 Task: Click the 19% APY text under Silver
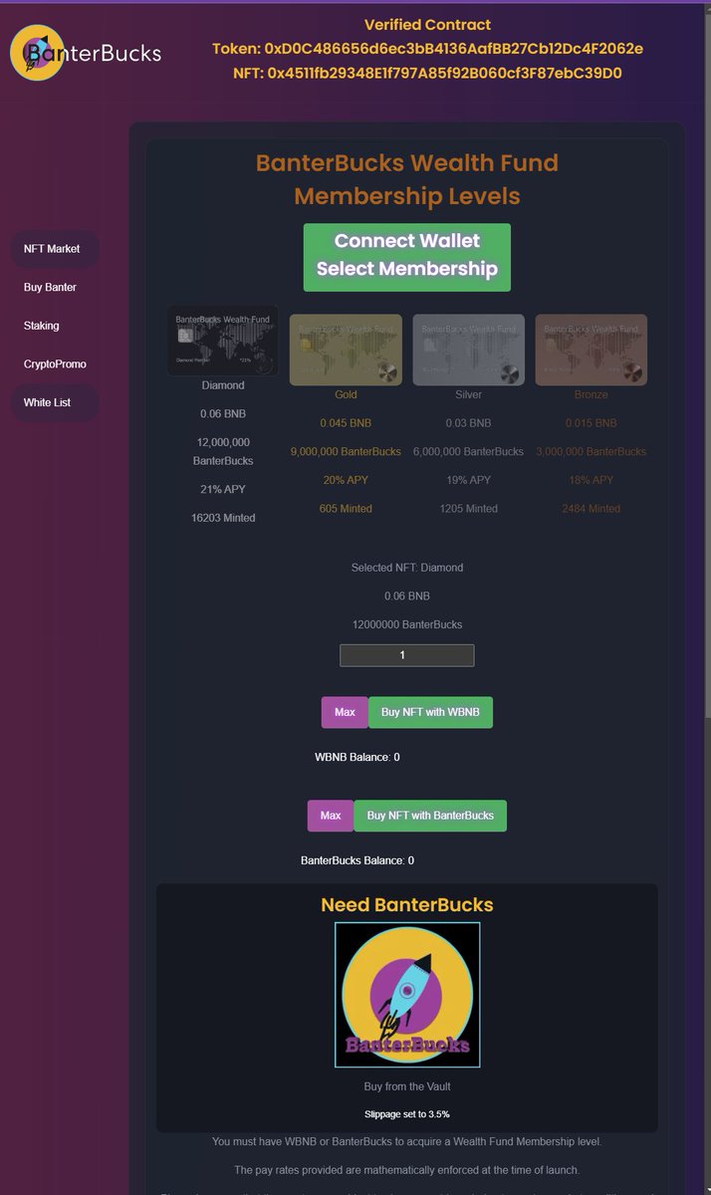tap(468, 480)
